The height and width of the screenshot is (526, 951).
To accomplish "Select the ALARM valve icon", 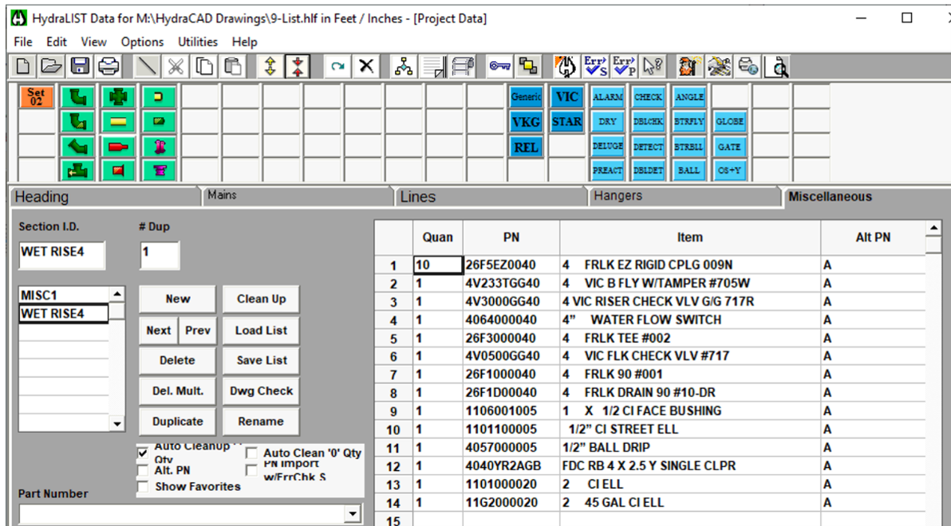I will (x=607, y=97).
